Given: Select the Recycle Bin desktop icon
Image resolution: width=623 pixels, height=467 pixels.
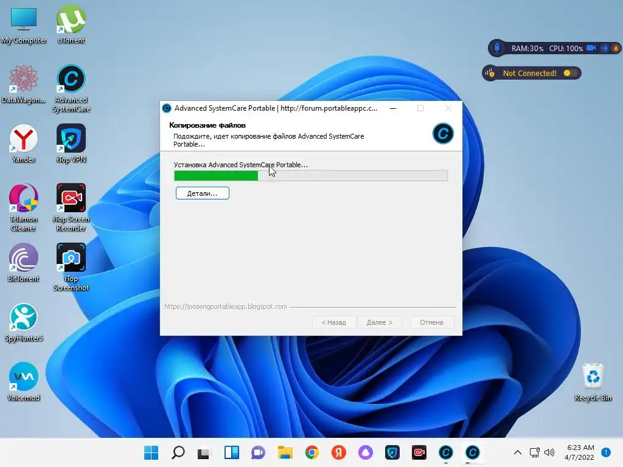Looking at the screenshot, I should [593, 382].
